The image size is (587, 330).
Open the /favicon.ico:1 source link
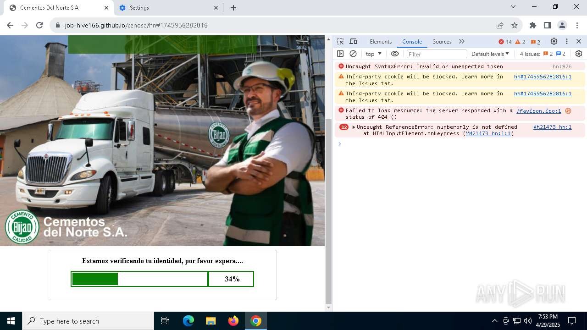coord(538,110)
